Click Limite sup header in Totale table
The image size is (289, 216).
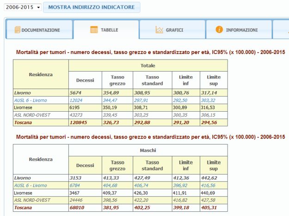pos(214,80)
